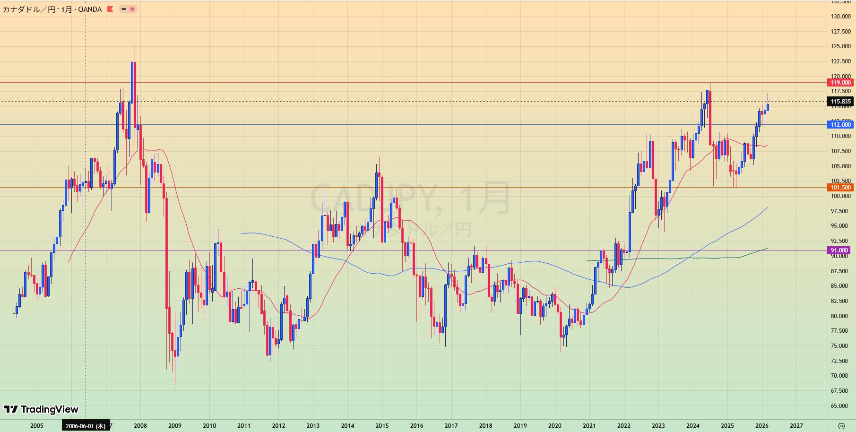This screenshot has width=856, height=432.
Task: Click the orange 101.500 price label
Action: click(x=840, y=188)
